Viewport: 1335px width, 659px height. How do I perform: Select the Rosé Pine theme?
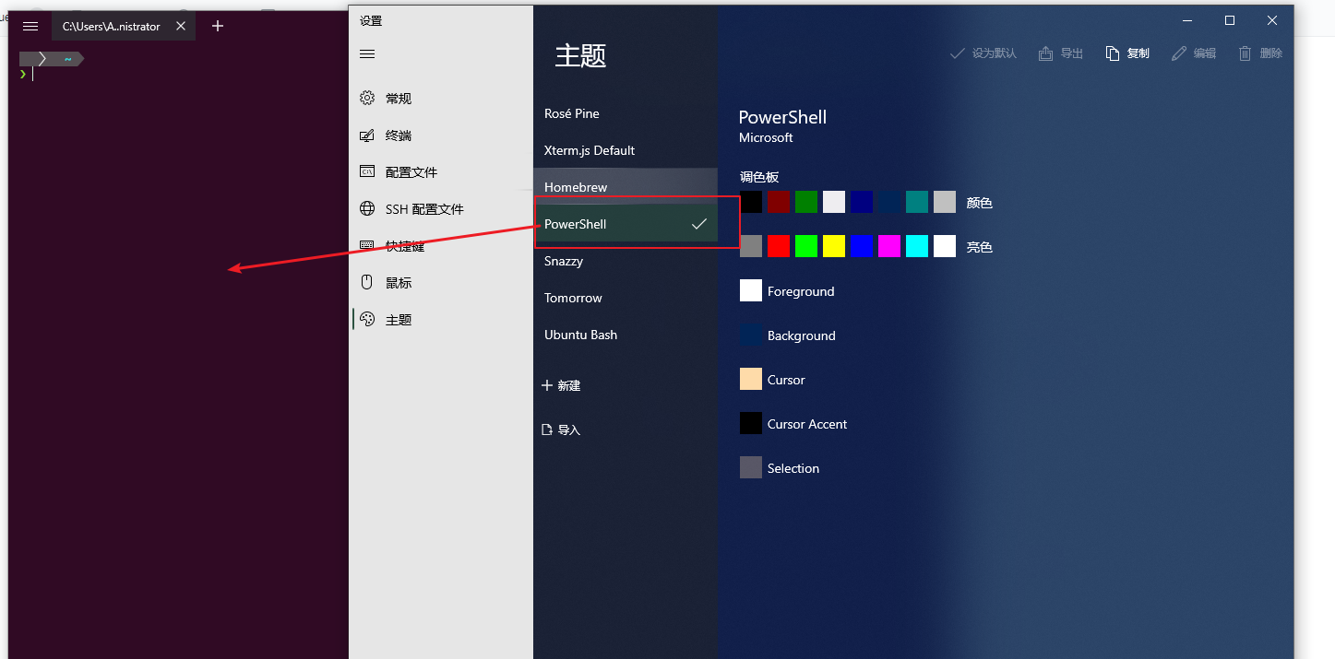(x=626, y=113)
